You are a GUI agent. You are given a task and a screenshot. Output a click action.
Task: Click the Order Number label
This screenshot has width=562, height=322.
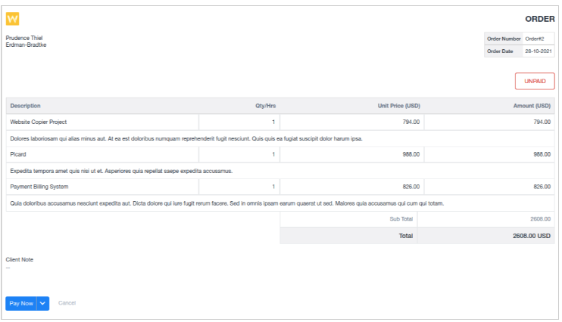504,39
